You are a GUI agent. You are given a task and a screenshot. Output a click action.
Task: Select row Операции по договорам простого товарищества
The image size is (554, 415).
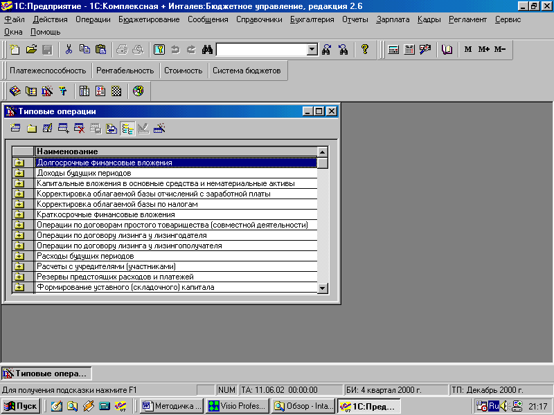[176, 225]
